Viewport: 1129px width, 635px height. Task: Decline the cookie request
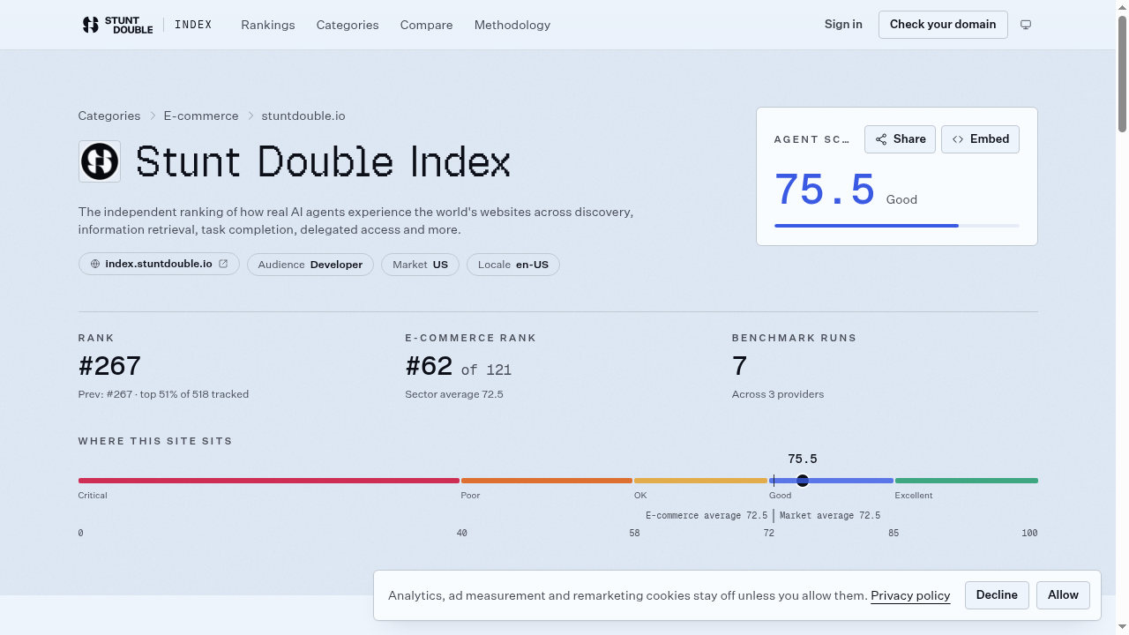[x=997, y=595]
